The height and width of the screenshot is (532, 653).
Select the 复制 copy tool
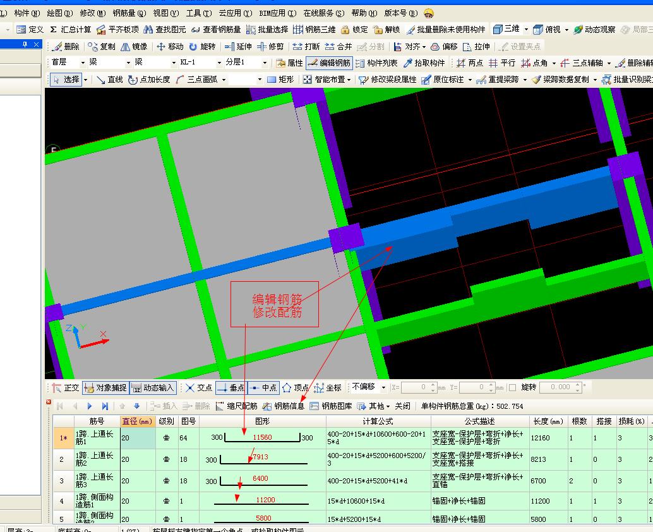[102, 47]
